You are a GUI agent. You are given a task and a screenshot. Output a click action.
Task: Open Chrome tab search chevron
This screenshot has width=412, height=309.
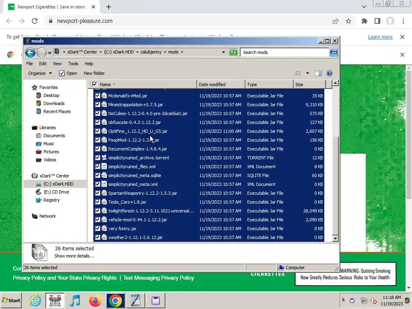tap(364, 7)
